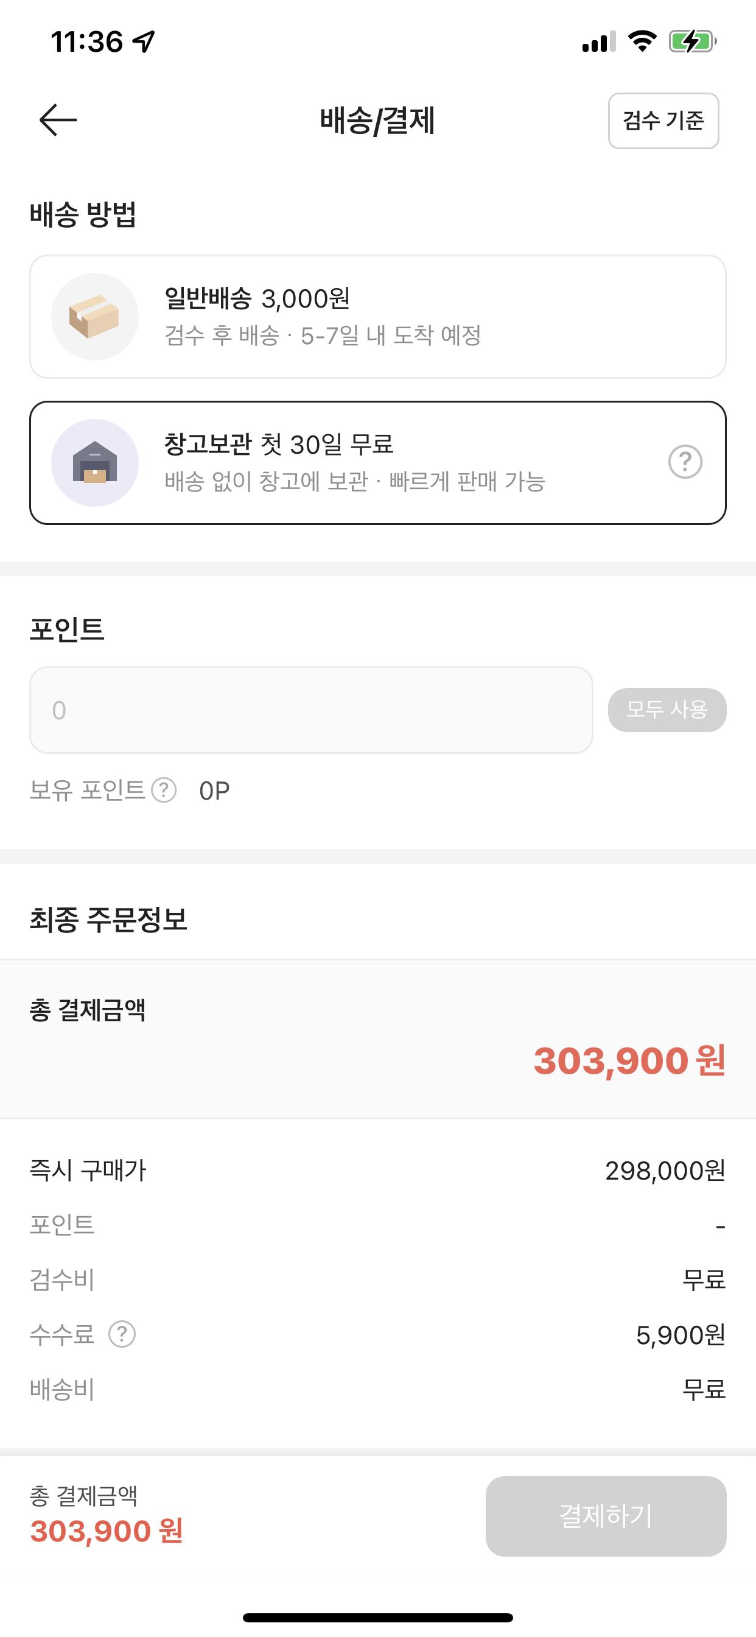
Task: Tap the Wi-Fi status icon
Action: pyautogui.click(x=642, y=42)
